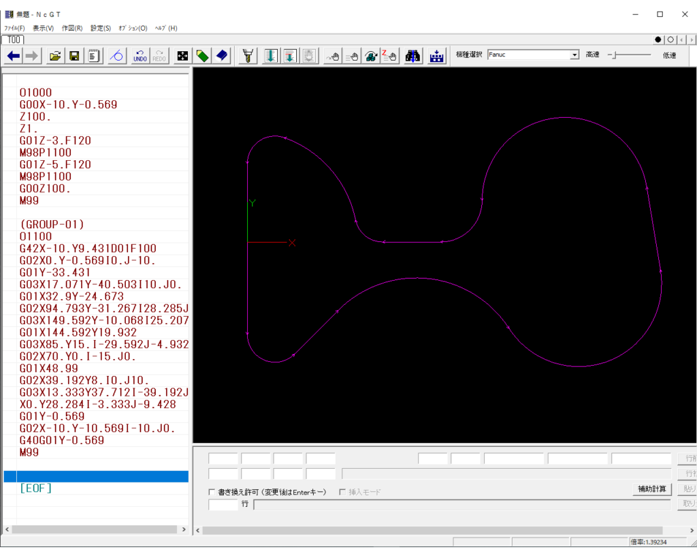697x558 pixels.
Task: Click the tab scroll left arrow
Action: (682, 40)
